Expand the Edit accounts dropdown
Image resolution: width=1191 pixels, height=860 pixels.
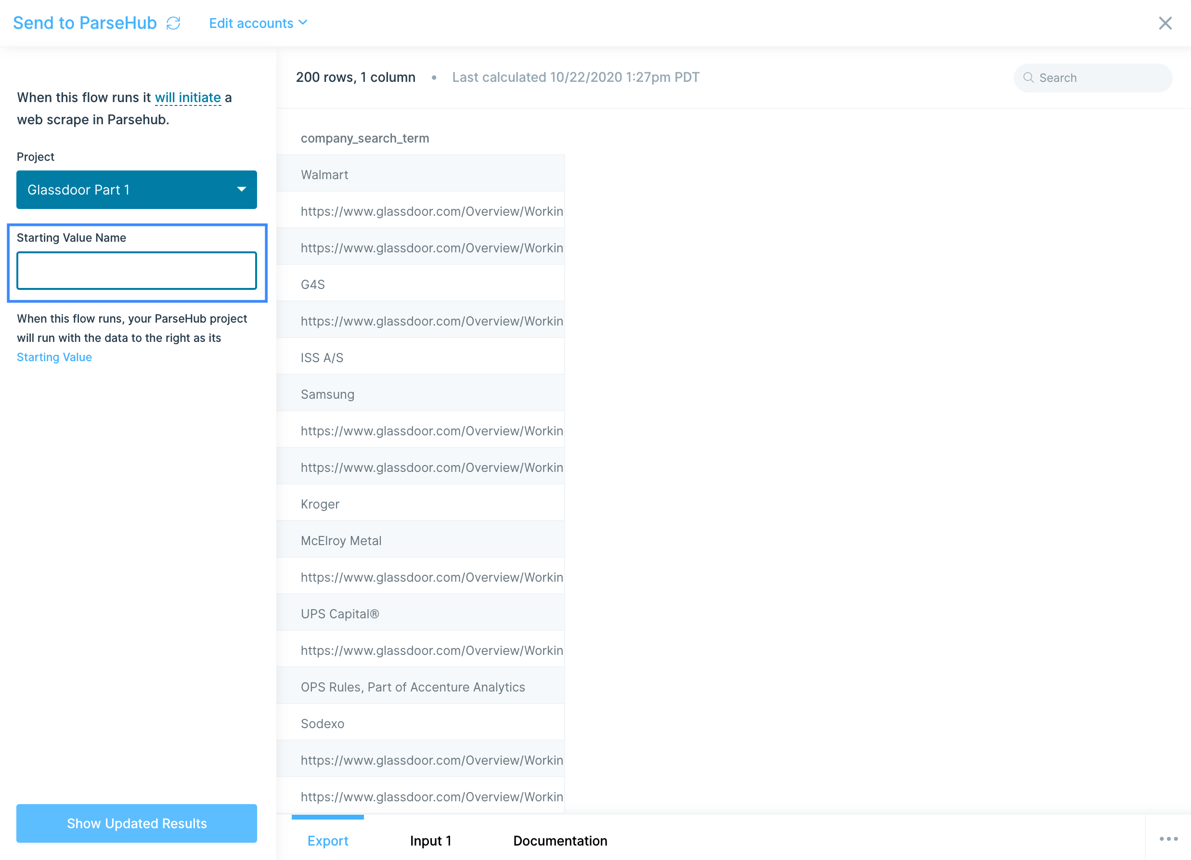pyautogui.click(x=258, y=23)
